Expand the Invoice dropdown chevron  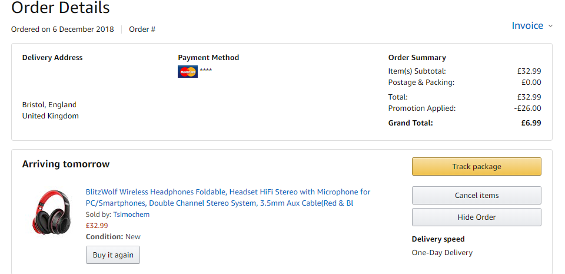pyautogui.click(x=550, y=26)
